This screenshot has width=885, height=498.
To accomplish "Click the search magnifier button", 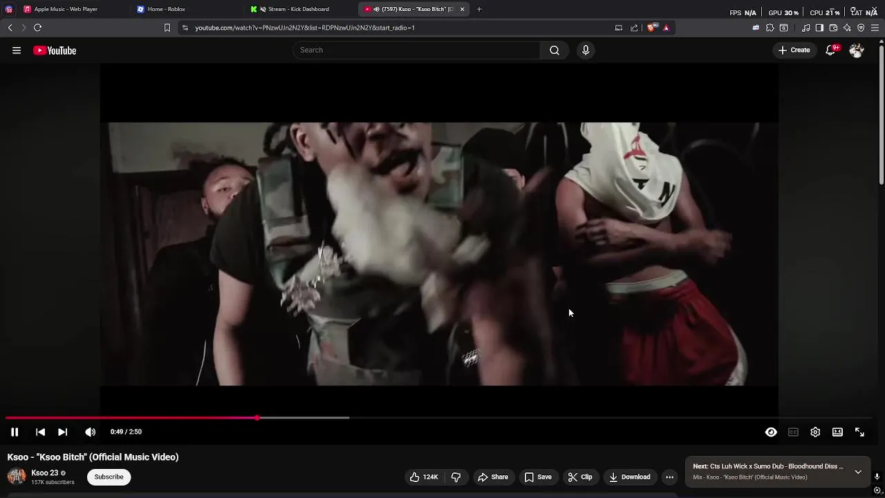I will pyautogui.click(x=555, y=50).
